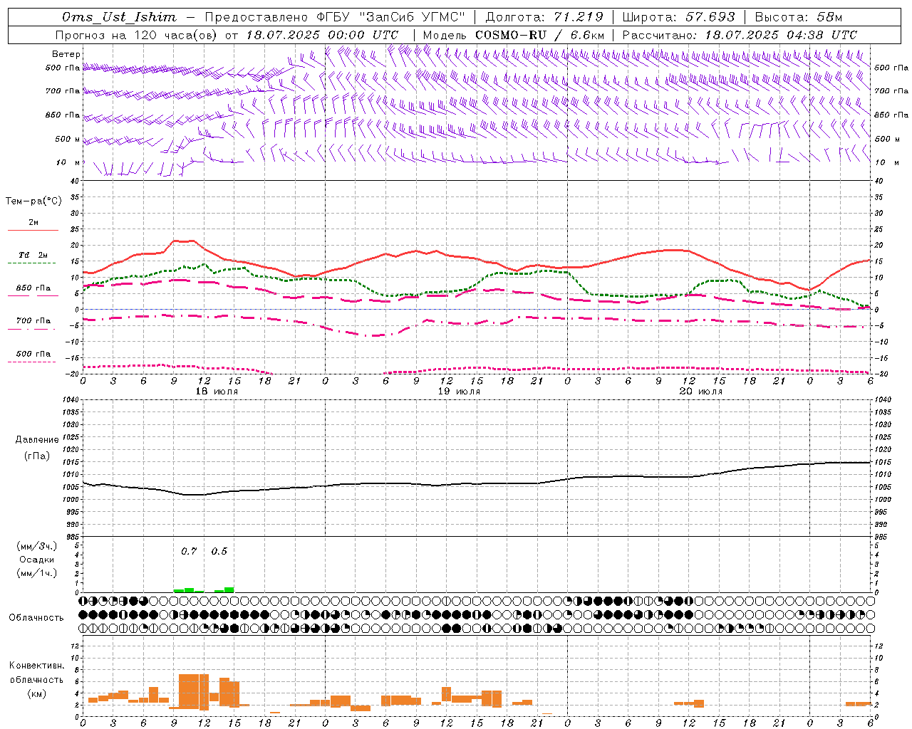Click the forecast start 18.07.2025 00:00 UTC
The image size is (912, 729).
(x=322, y=35)
